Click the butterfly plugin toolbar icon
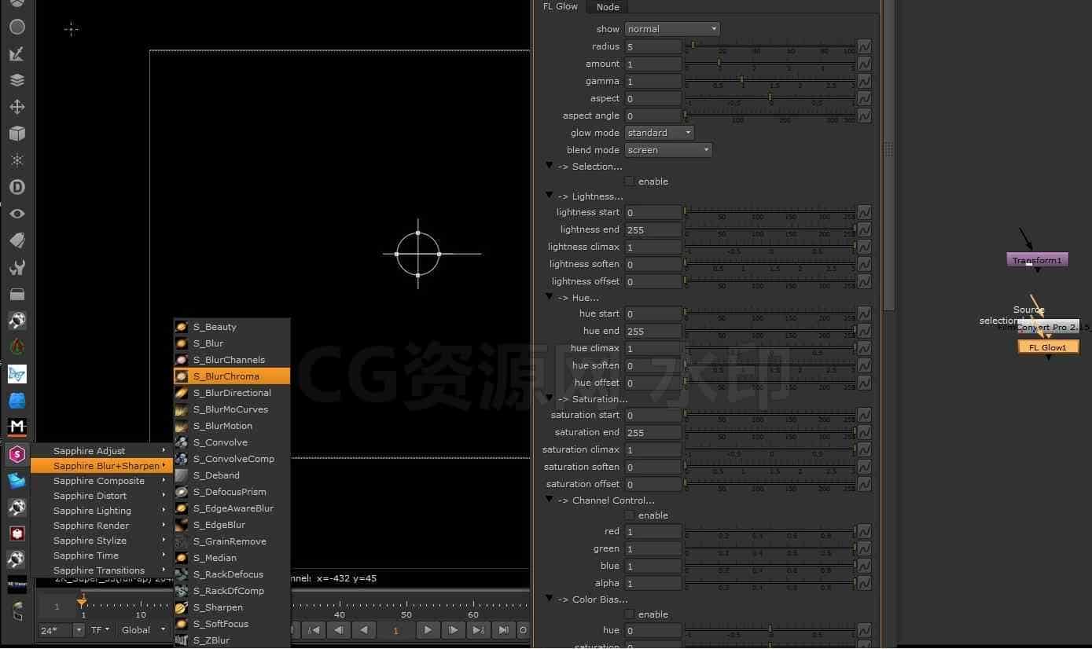 pyautogui.click(x=17, y=374)
